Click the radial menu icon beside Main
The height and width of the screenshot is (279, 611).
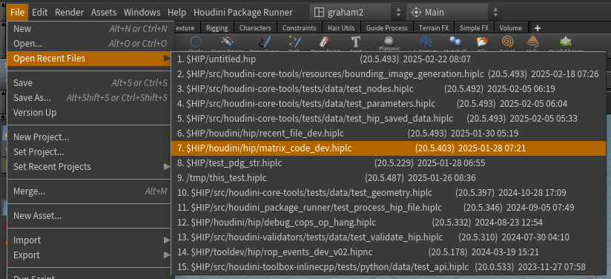coord(416,13)
